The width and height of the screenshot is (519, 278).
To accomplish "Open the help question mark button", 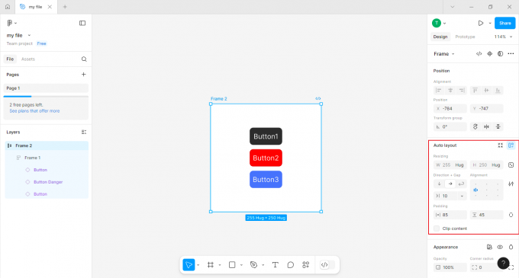I will coord(503,263).
